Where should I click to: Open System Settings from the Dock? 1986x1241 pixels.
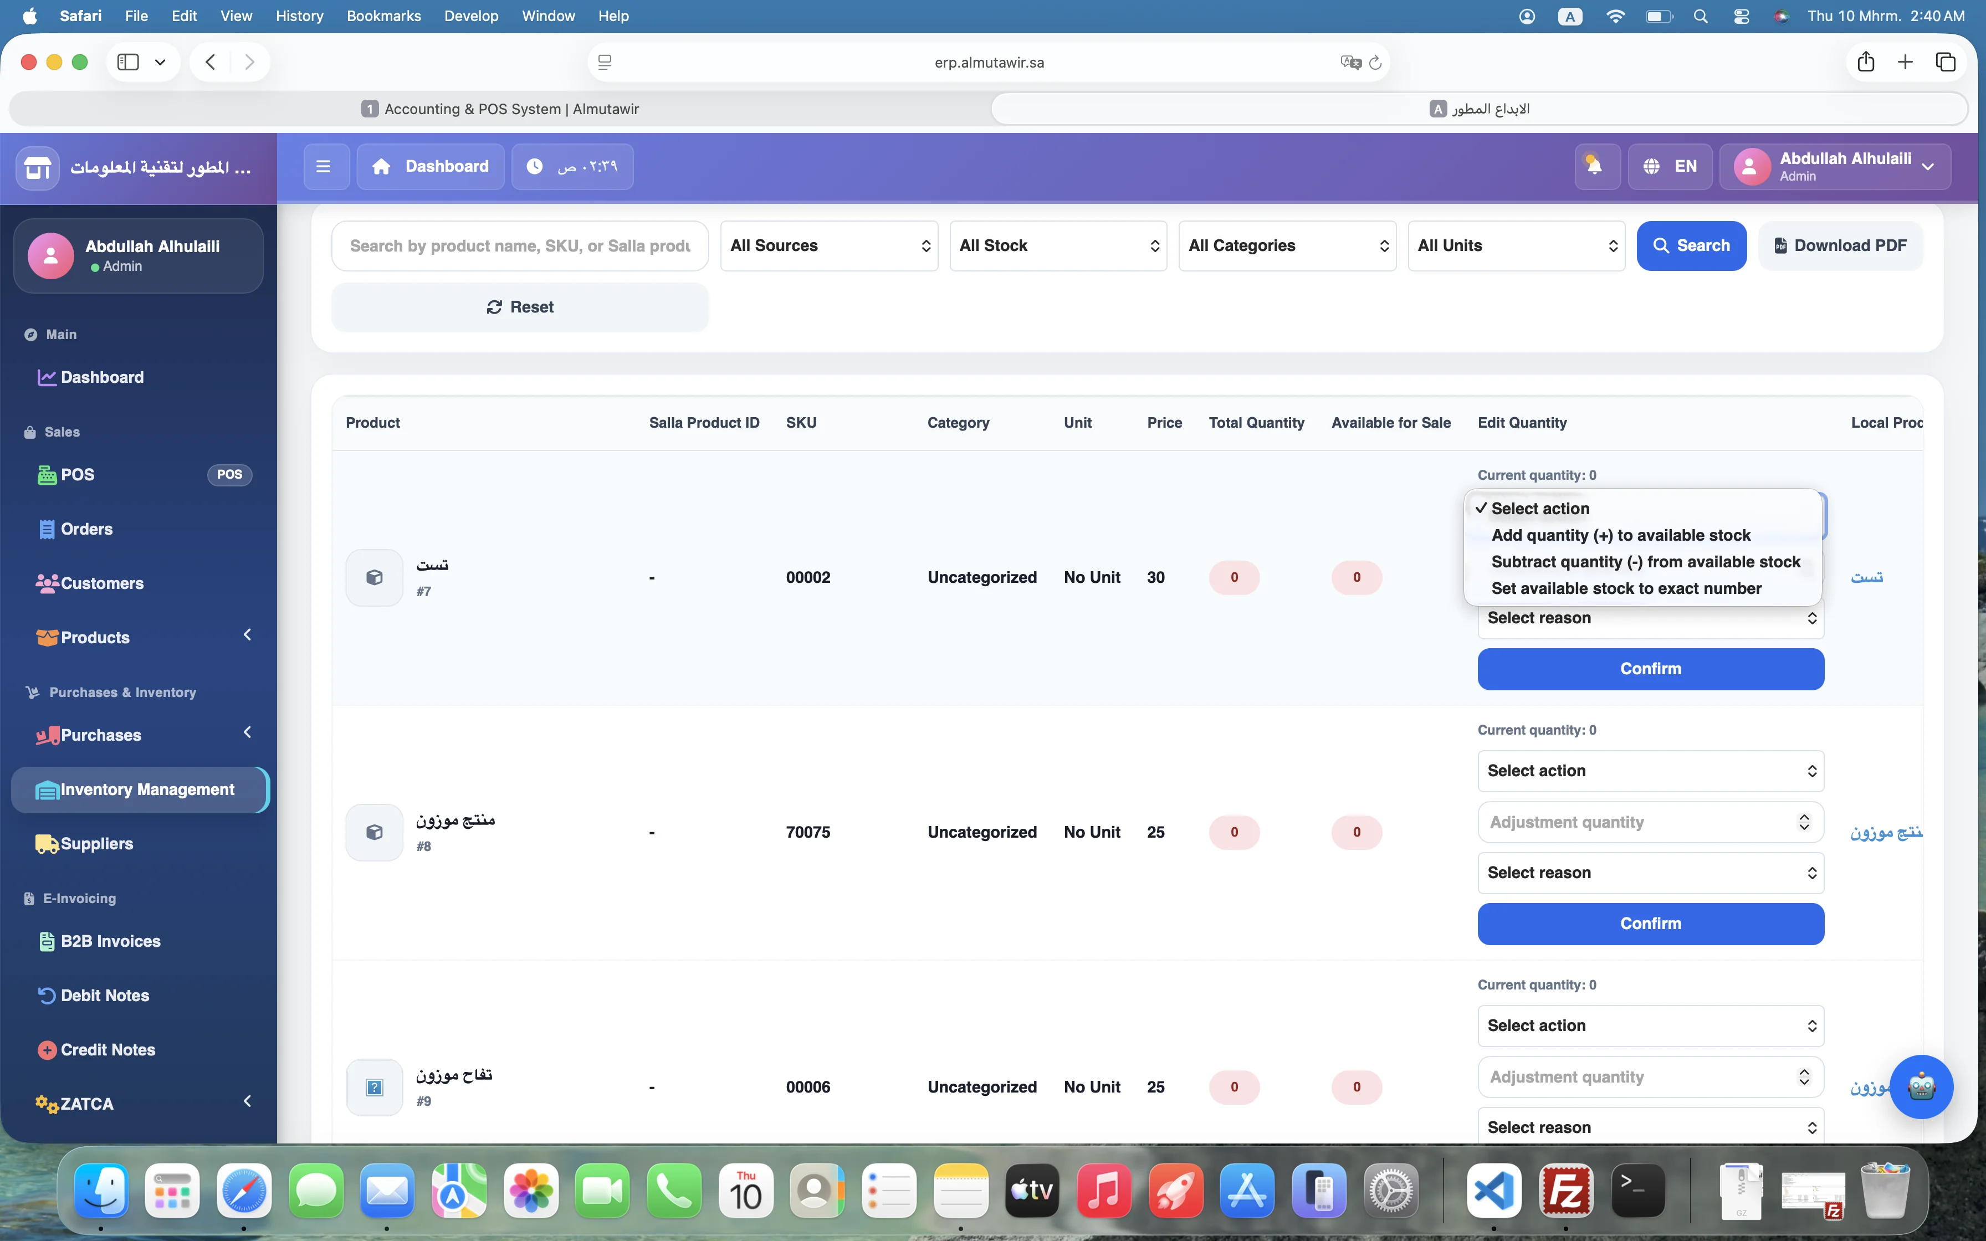tap(1391, 1190)
